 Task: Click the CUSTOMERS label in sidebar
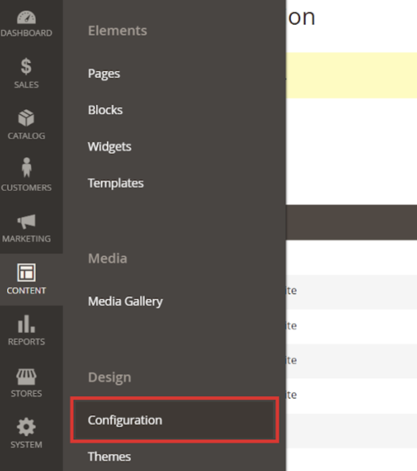pyautogui.click(x=26, y=188)
